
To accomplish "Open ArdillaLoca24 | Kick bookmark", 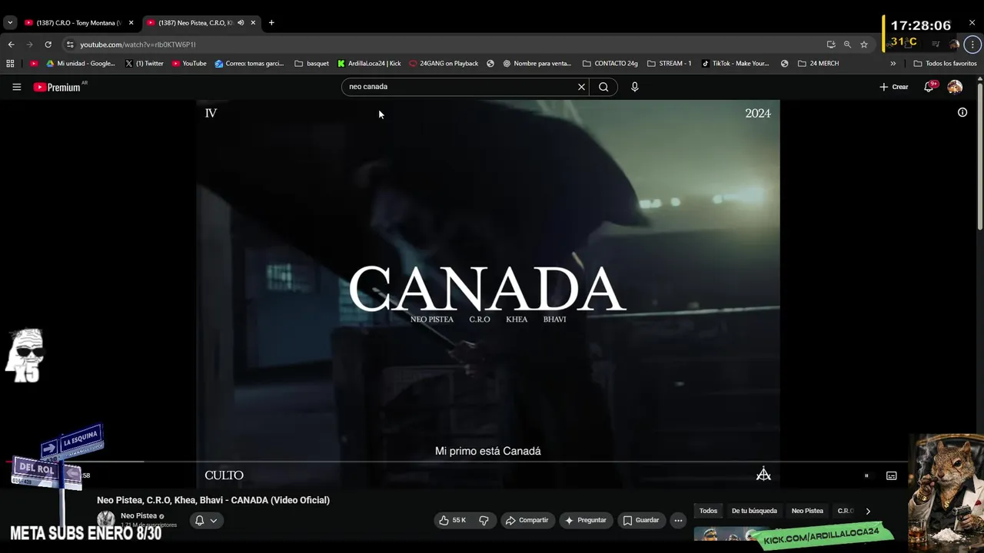I will click(370, 64).
